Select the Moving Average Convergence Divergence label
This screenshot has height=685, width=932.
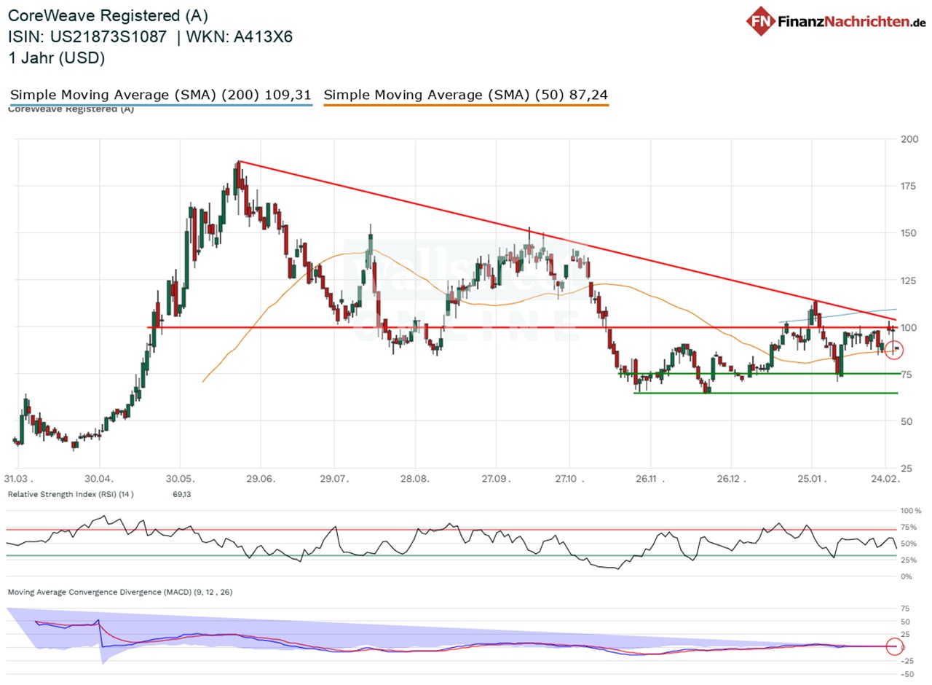pos(120,592)
